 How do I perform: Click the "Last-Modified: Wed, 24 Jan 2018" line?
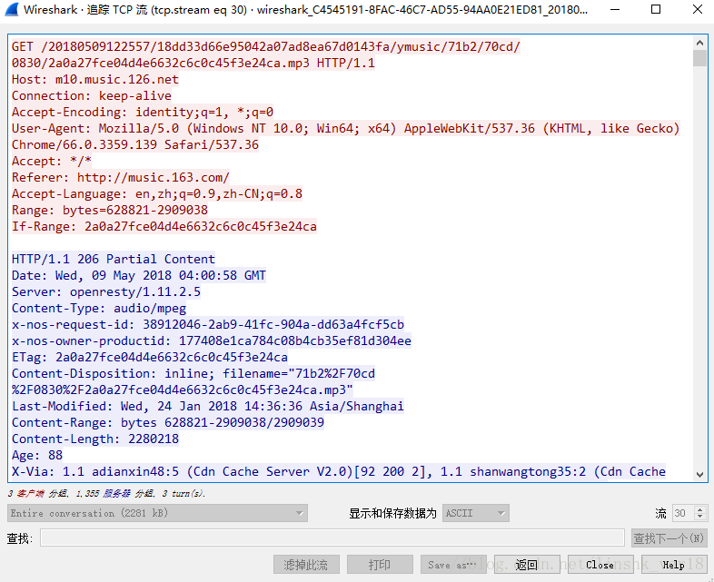208,406
